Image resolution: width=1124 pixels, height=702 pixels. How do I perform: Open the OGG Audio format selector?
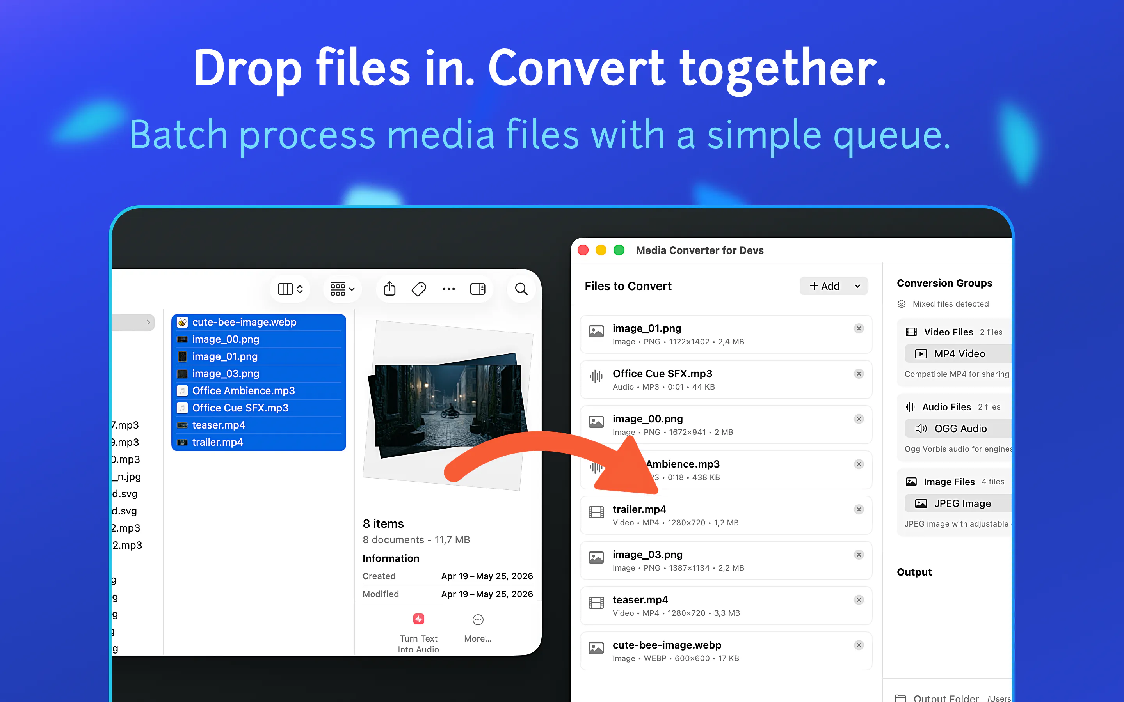(x=958, y=429)
